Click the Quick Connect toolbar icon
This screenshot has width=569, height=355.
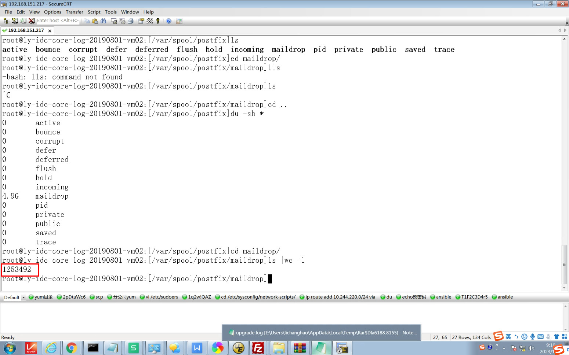click(x=15, y=21)
